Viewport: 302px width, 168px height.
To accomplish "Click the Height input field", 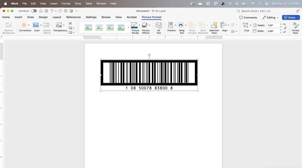I will tap(272, 25).
